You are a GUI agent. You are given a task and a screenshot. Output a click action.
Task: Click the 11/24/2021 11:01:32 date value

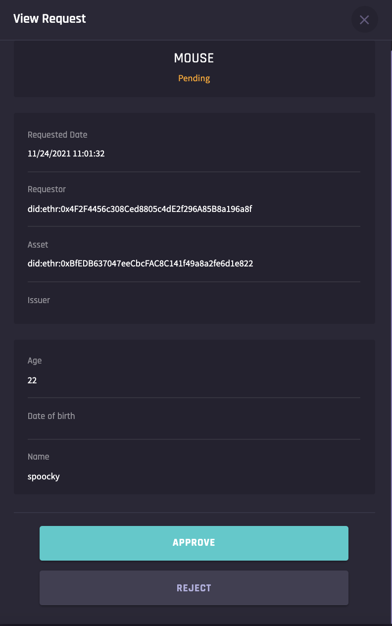(x=66, y=154)
